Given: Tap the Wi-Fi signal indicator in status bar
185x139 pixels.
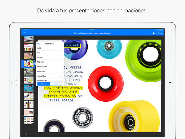Looking at the screenshot, I should [x=26, y=30].
